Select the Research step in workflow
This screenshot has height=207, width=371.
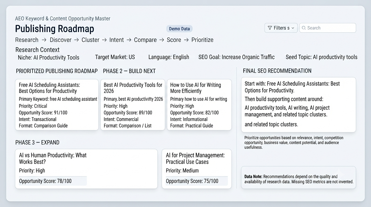coord(27,40)
